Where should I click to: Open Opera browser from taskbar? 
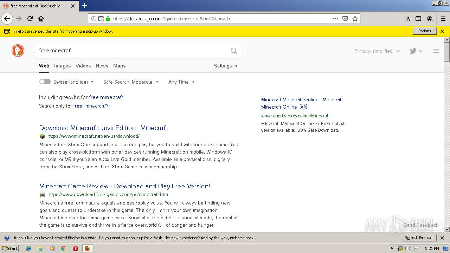(x=75, y=248)
